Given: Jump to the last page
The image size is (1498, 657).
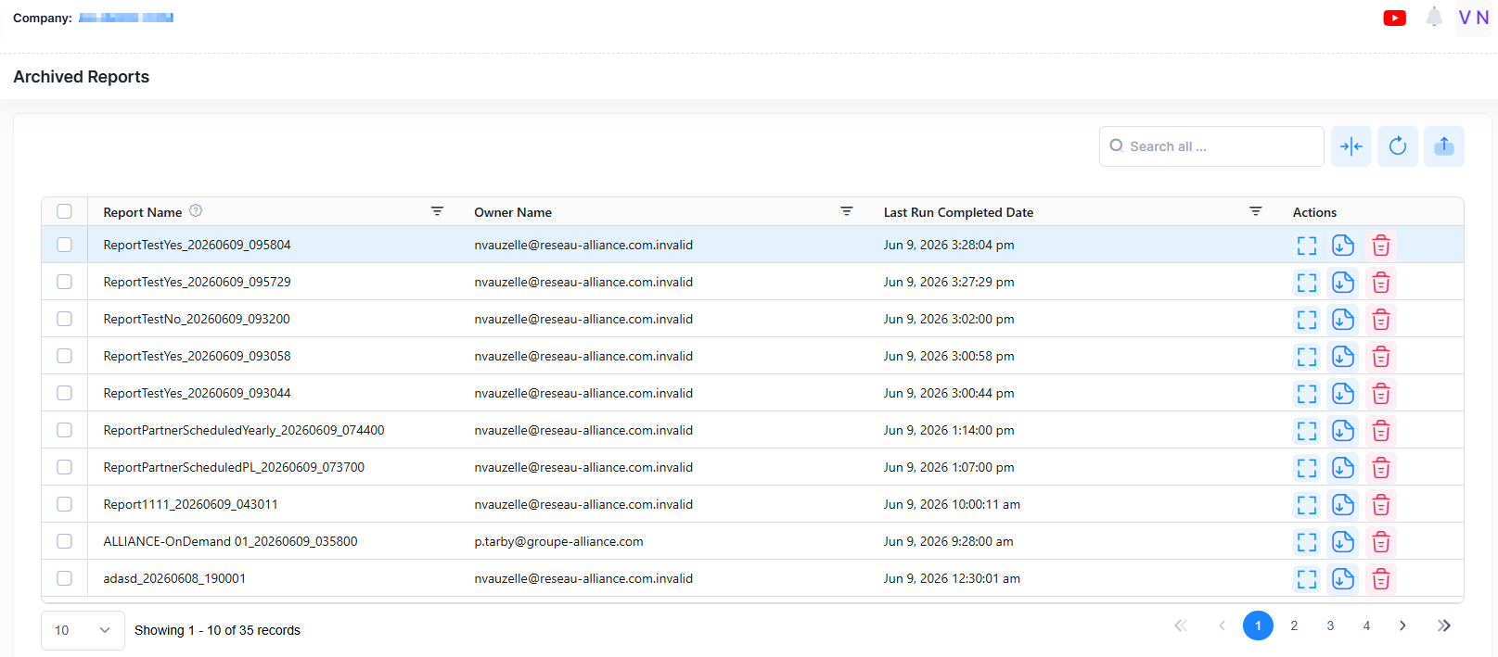Looking at the screenshot, I should click(x=1444, y=625).
